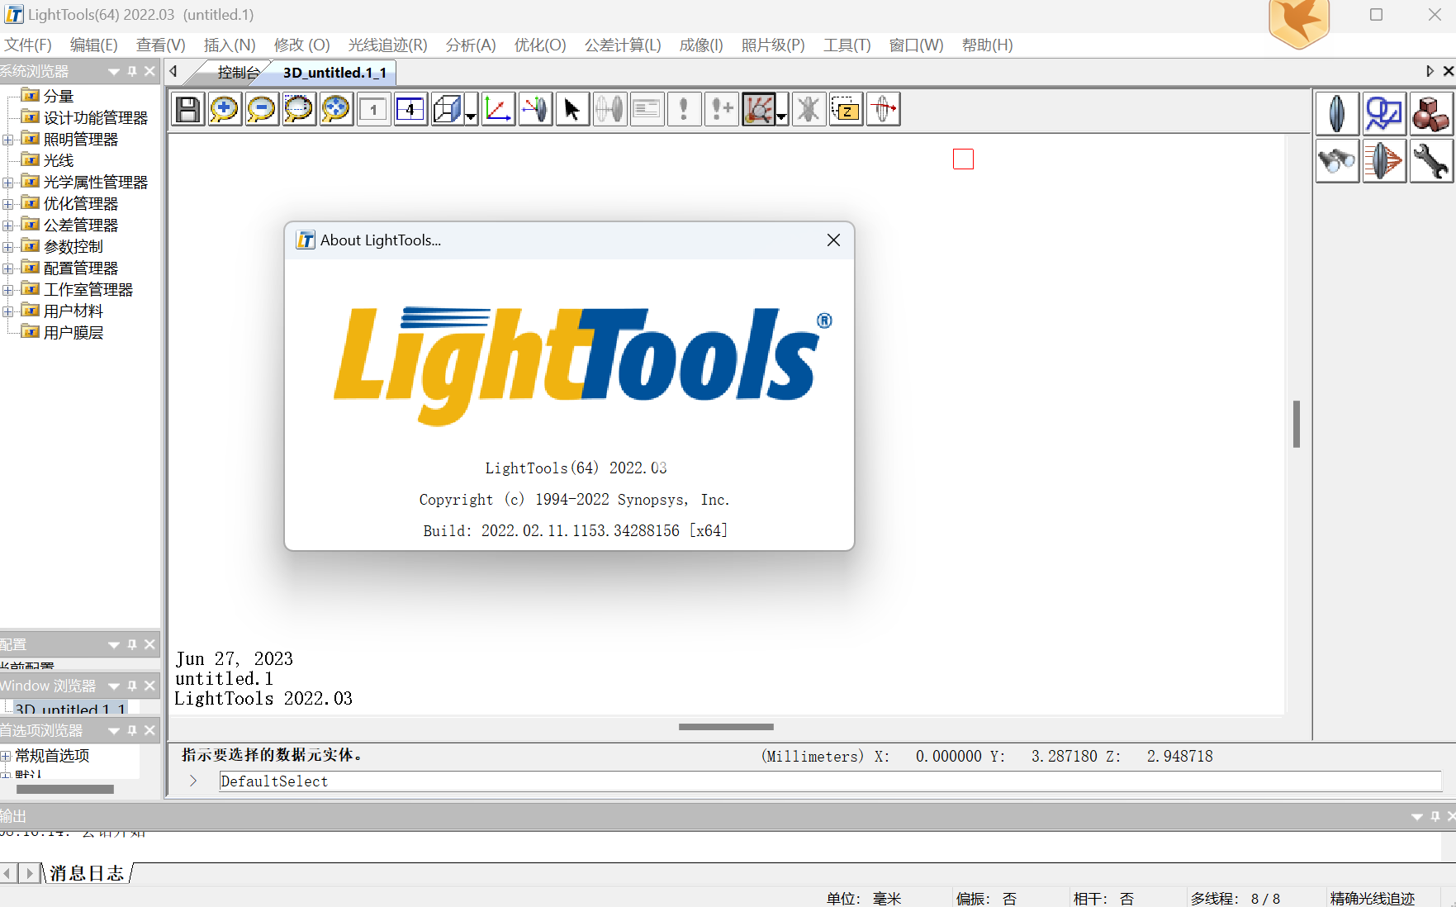The image size is (1456, 907).
Task: Expand the 优化管理器 tree node
Action: [x=7, y=204]
